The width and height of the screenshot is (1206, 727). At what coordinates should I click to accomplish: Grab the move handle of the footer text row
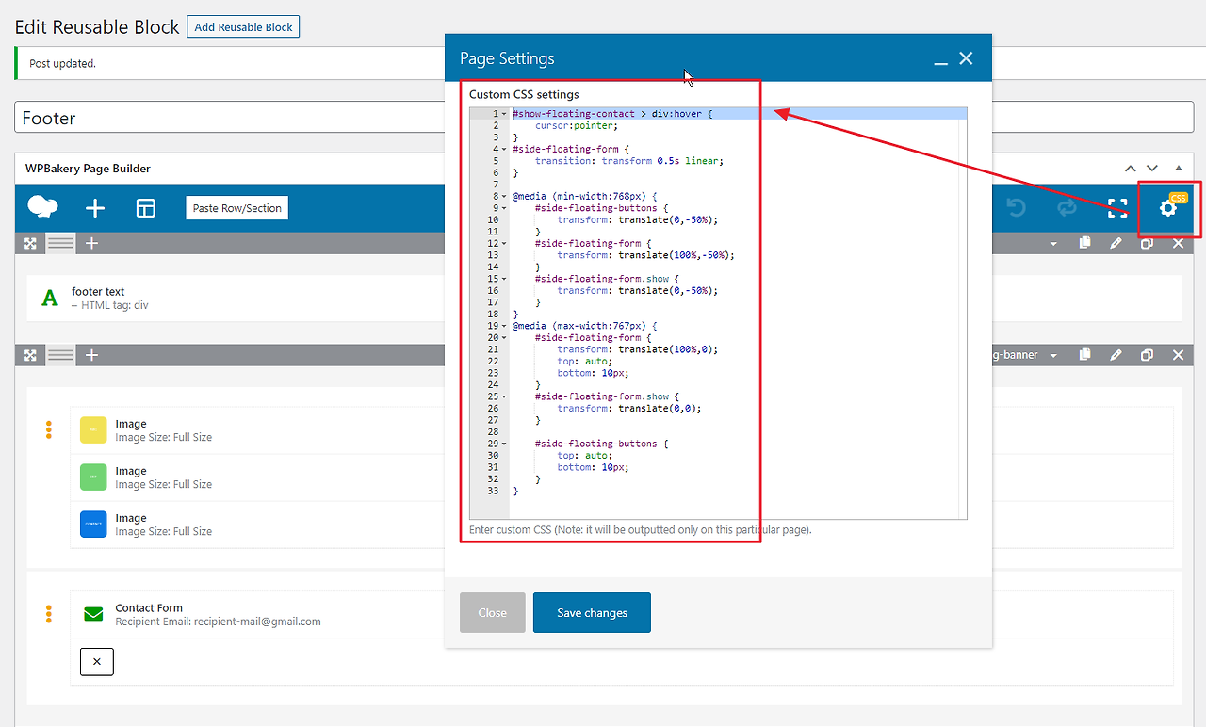(30, 243)
